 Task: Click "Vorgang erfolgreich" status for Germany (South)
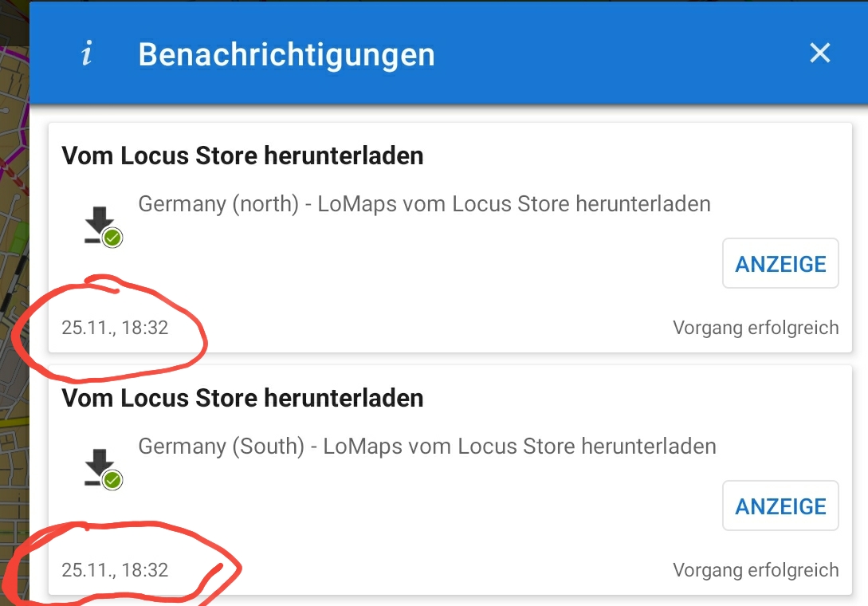[x=755, y=570]
